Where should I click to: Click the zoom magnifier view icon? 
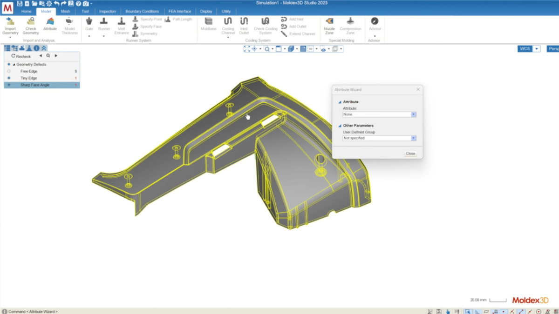(267, 49)
